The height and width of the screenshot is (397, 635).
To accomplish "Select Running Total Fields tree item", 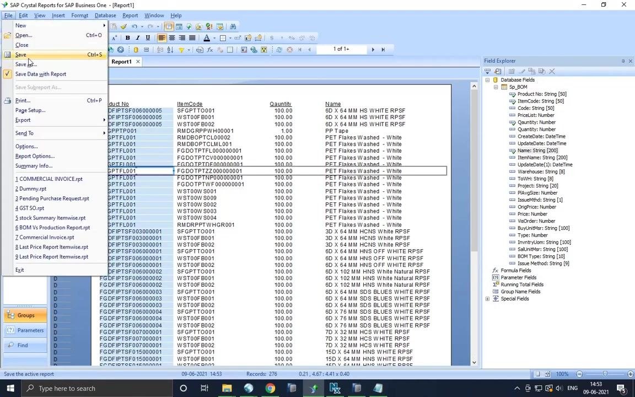I will pos(521,285).
